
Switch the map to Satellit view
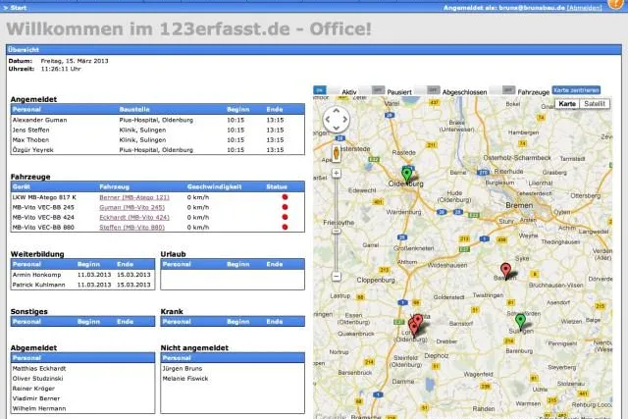(595, 104)
